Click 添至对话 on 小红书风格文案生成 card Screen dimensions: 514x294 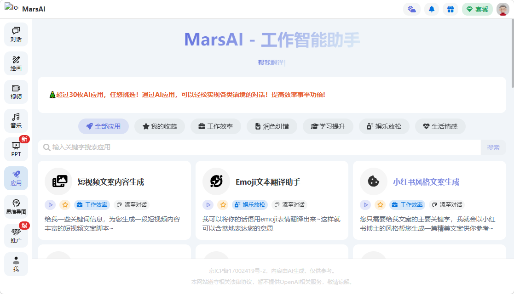(447, 205)
